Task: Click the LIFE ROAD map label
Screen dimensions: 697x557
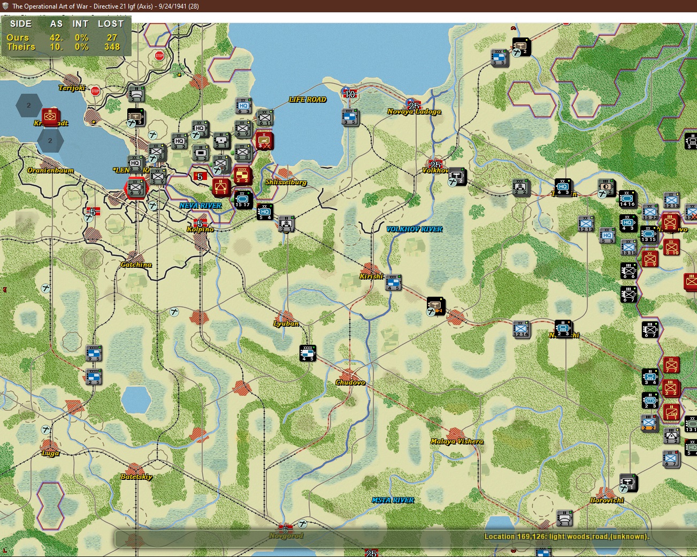Action: [307, 99]
